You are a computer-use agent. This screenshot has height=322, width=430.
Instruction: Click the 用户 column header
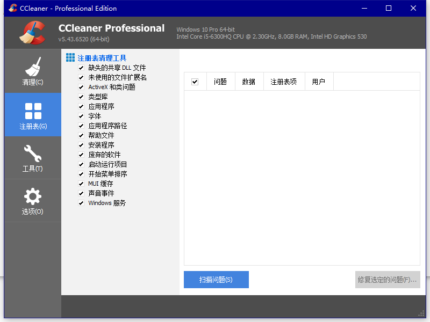pos(319,82)
